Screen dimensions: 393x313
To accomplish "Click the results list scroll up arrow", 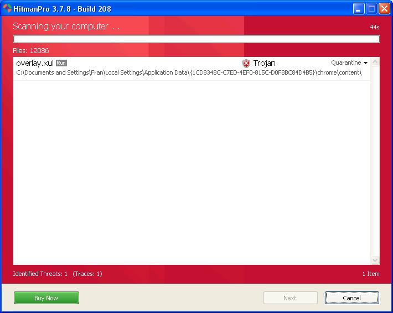I will pyautogui.click(x=375, y=61).
